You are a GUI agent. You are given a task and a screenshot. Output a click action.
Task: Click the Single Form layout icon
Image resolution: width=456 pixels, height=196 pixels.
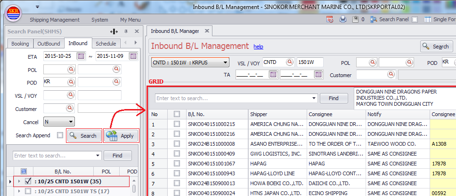pyautogui.click(x=428, y=19)
